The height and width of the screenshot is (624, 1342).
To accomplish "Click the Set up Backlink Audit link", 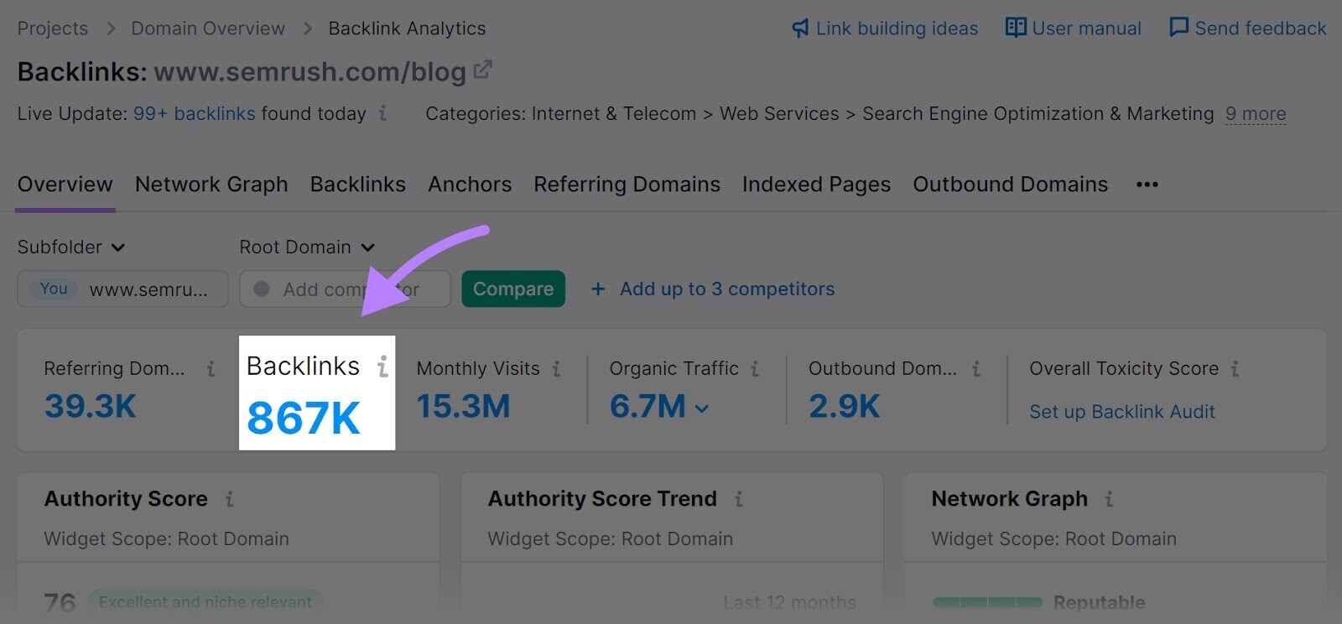I will pyautogui.click(x=1121, y=411).
